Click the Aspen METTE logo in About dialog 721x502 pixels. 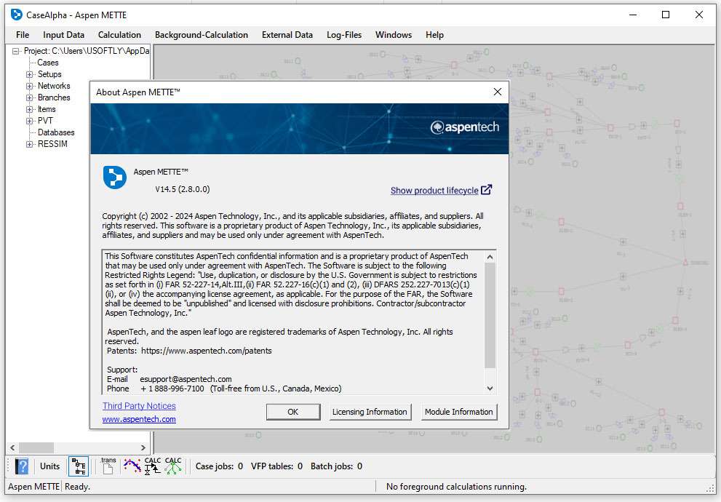pos(114,178)
